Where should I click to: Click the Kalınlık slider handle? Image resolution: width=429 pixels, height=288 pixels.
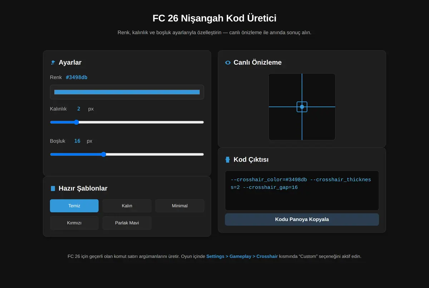pyautogui.click(x=76, y=122)
